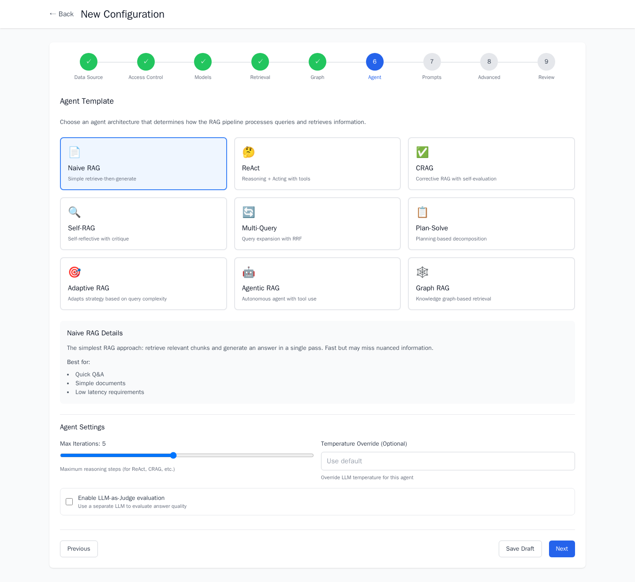
Task: Go to completed Data Source step circle
Action: [89, 62]
